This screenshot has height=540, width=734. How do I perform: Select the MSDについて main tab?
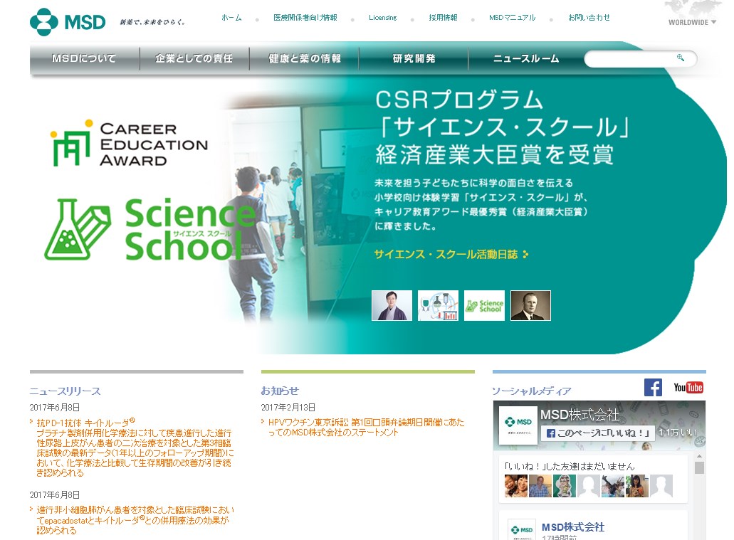point(84,58)
